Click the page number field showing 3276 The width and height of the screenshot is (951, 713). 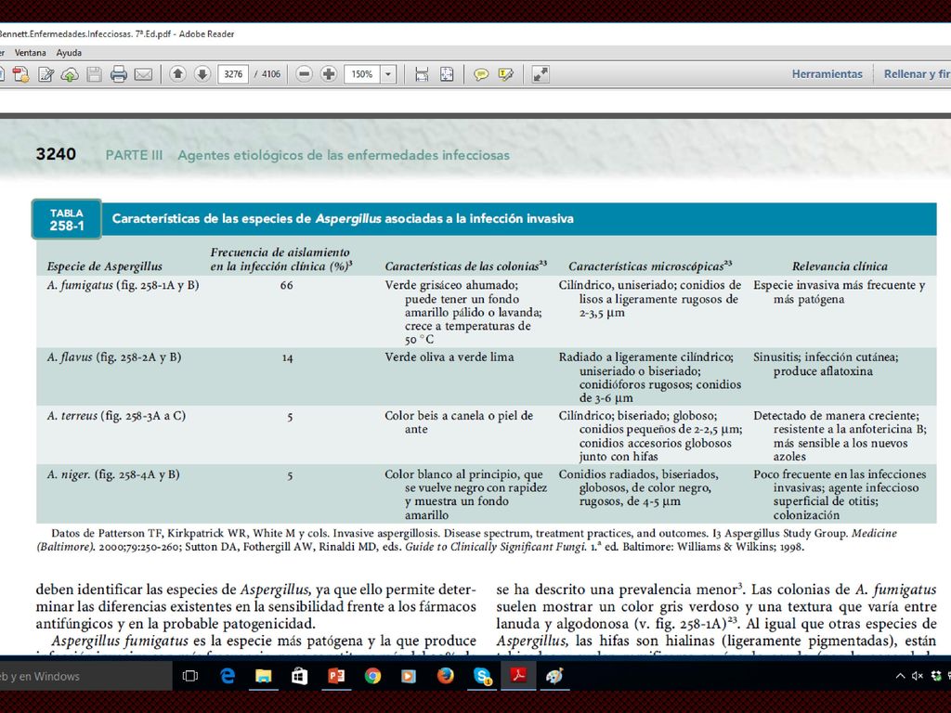(233, 74)
